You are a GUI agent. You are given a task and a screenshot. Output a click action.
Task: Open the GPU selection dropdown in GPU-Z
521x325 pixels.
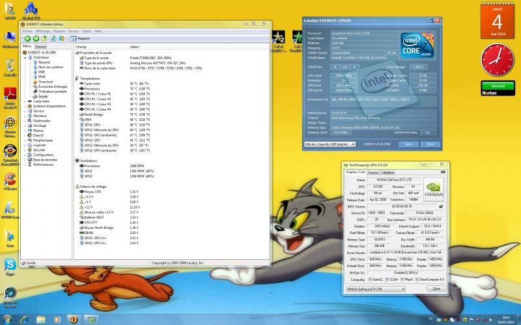pyautogui.click(x=376, y=289)
